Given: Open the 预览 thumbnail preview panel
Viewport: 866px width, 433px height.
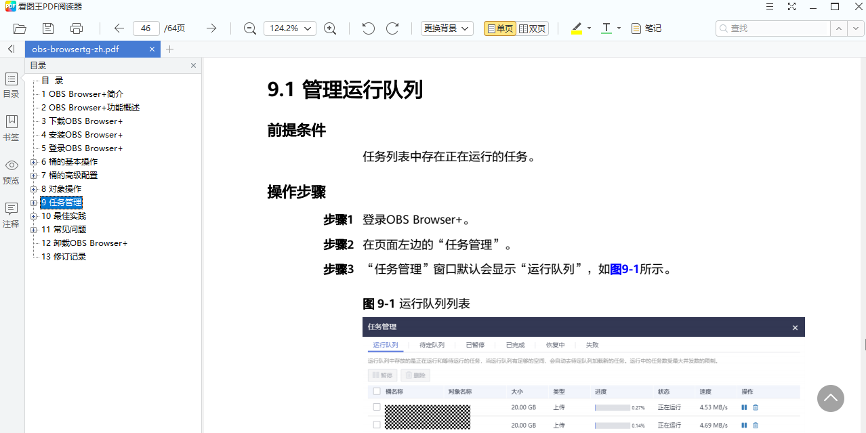Looking at the screenshot, I should [11, 172].
